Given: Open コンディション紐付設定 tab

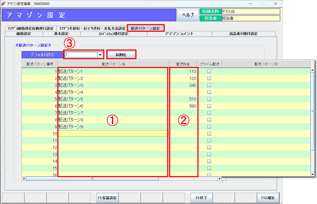Looking at the screenshot, I should 114,34.
